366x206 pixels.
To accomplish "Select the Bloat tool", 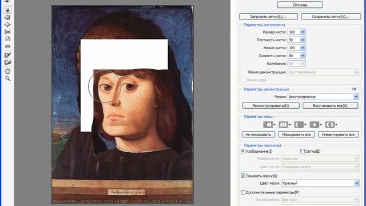I will pos(7,25).
